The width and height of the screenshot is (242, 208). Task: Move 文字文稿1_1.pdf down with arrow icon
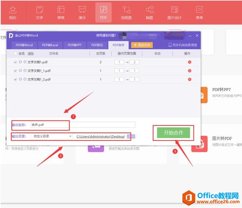click(25, 70)
